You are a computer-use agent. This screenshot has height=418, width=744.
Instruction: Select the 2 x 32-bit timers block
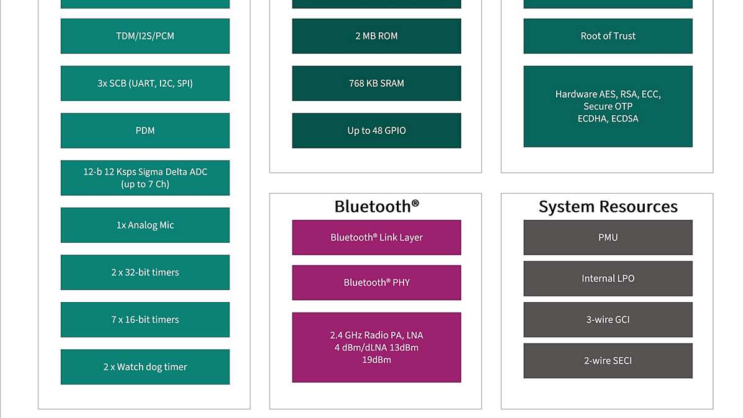coord(145,272)
